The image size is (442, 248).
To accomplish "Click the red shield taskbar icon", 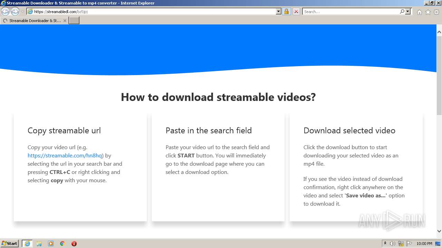I will click(x=74, y=244).
